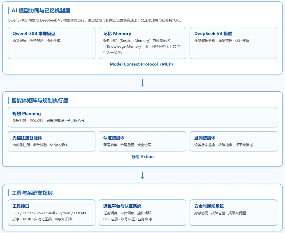This screenshot has width=285, height=233.
Task: Click the Session Memory description paragraph
Action: click(141, 46)
